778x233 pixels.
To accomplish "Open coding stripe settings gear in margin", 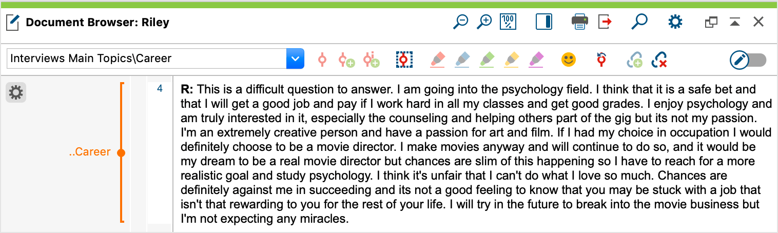I will 16,93.
